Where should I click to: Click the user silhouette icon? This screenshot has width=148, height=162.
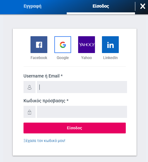point(30,87)
